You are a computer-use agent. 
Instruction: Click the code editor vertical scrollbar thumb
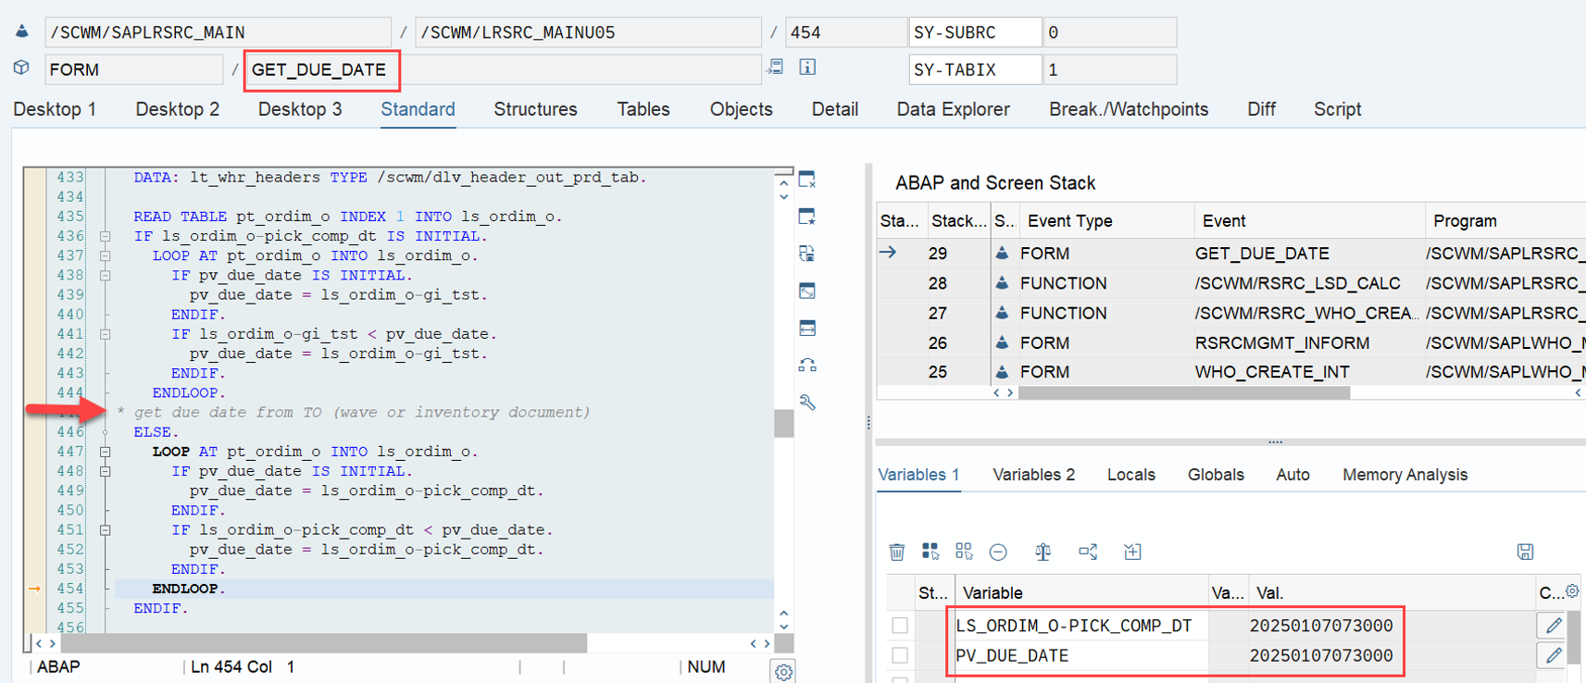pyautogui.click(x=784, y=422)
